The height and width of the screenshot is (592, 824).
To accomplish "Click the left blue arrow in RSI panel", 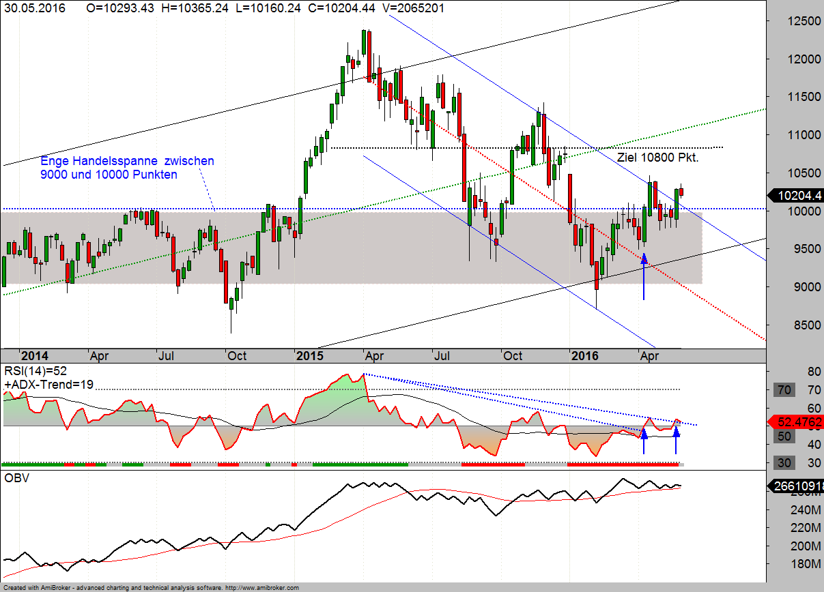I will pos(643,441).
